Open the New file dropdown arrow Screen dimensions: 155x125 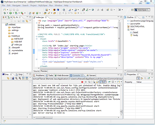click(7, 10)
